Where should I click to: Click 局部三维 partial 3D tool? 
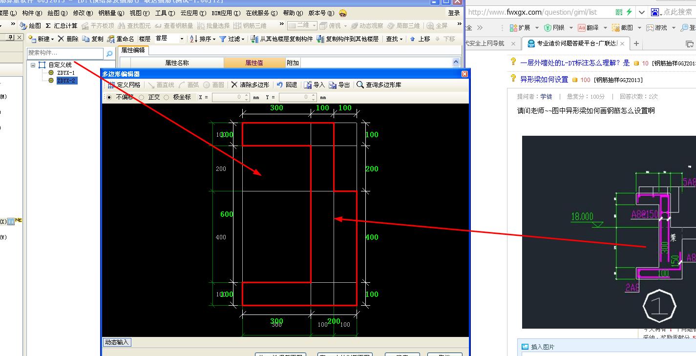(403, 25)
